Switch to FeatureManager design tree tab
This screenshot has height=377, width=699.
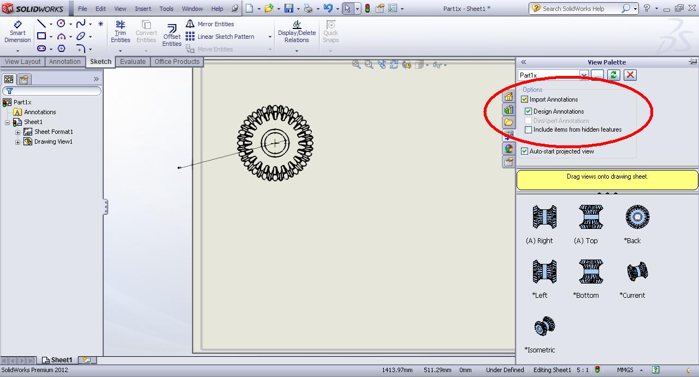pyautogui.click(x=9, y=79)
